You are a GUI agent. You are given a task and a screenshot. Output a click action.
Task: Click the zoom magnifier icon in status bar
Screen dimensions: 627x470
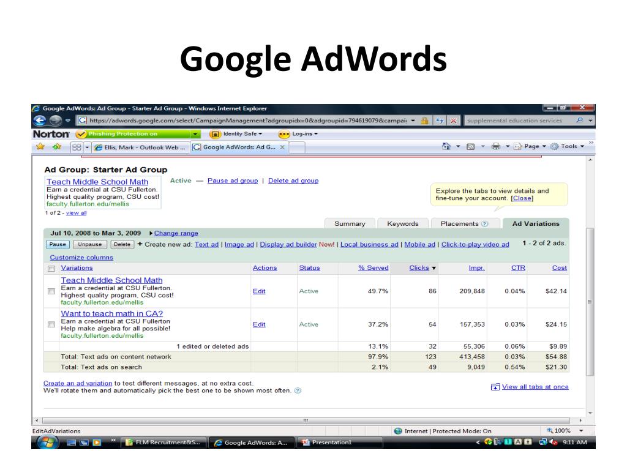click(x=550, y=430)
